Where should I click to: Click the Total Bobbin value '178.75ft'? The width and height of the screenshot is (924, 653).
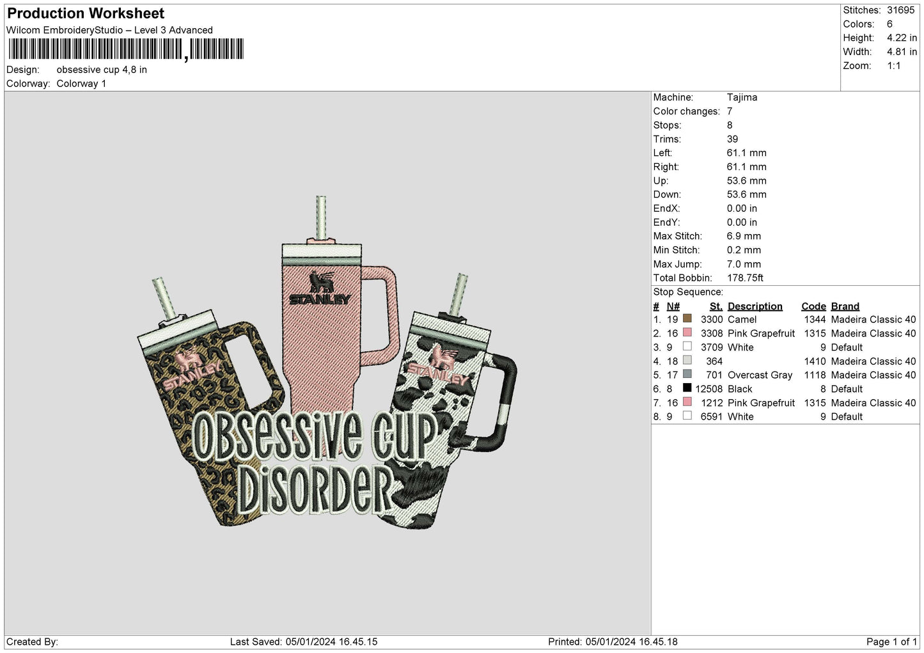[x=745, y=278]
